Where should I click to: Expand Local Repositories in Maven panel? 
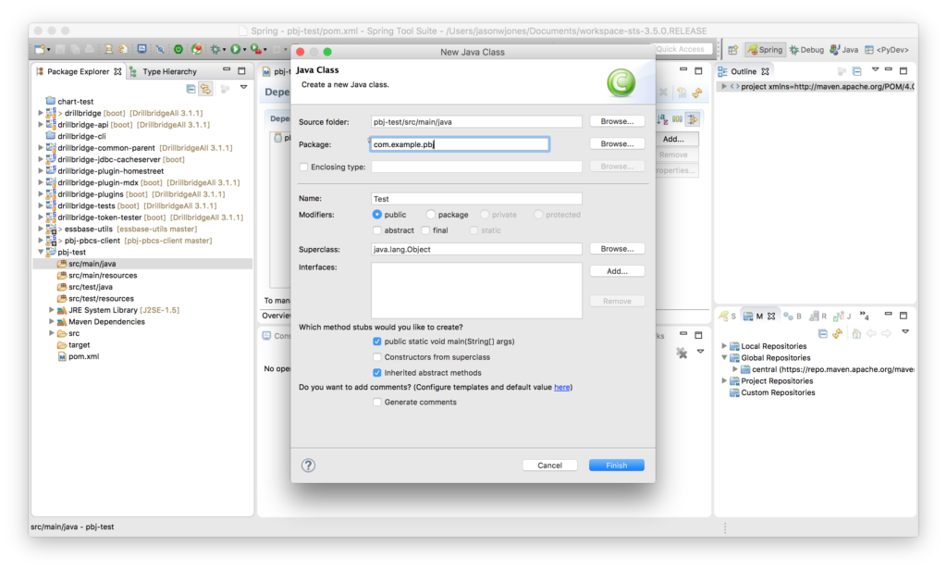click(726, 345)
